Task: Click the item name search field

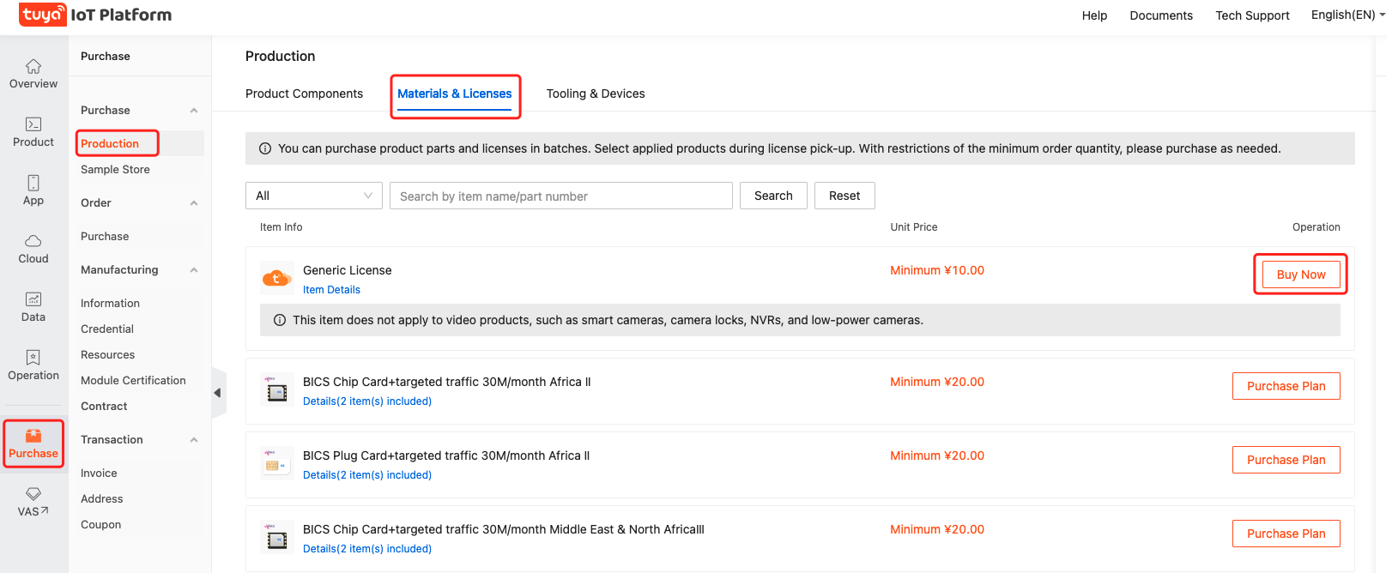Action: click(560, 196)
